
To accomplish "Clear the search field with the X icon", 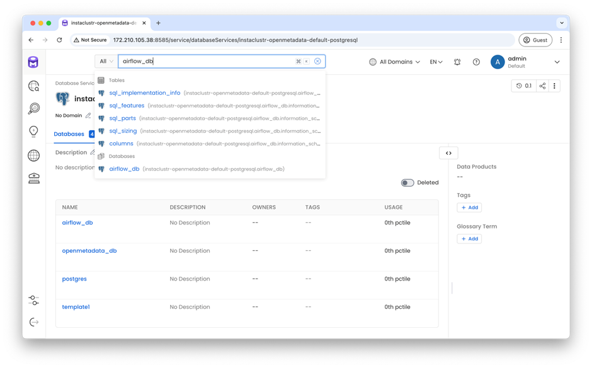I will (317, 61).
